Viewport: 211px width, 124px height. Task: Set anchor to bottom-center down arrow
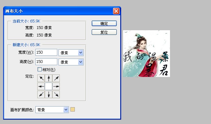coord(49,94)
